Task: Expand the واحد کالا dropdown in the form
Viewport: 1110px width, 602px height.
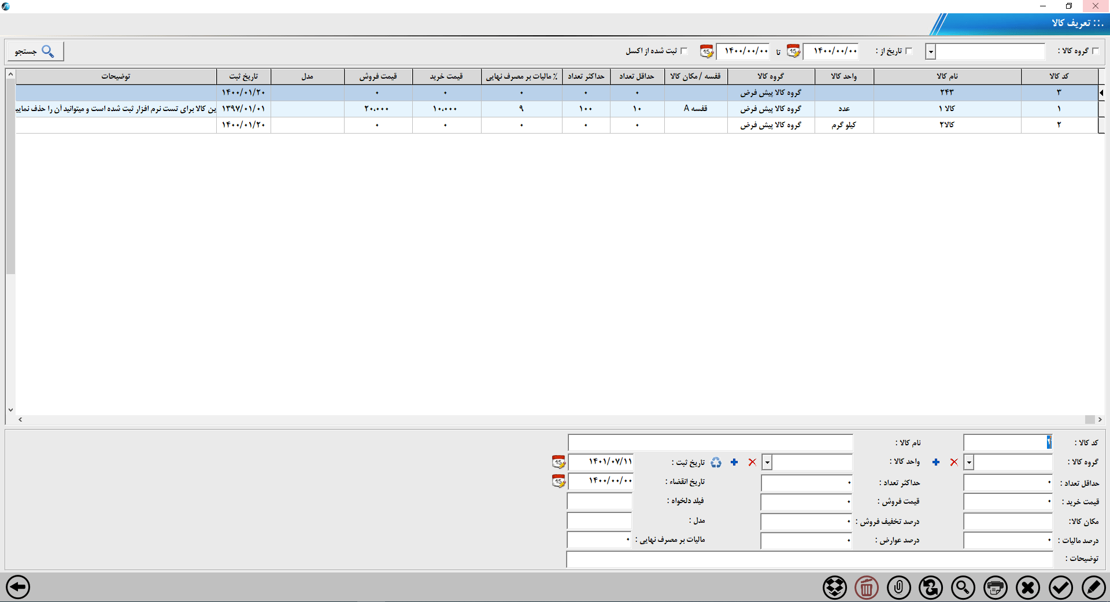Action: coord(767,462)
